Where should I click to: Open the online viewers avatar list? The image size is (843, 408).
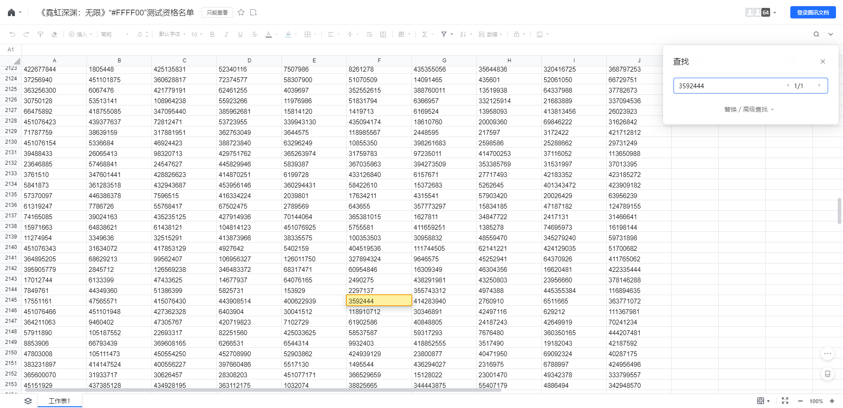[761, 12]
